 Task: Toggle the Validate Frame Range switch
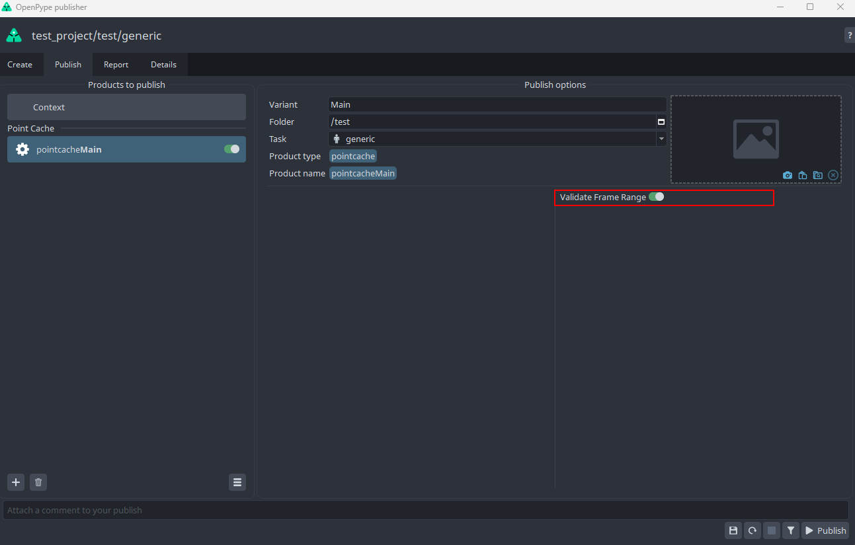656,197
